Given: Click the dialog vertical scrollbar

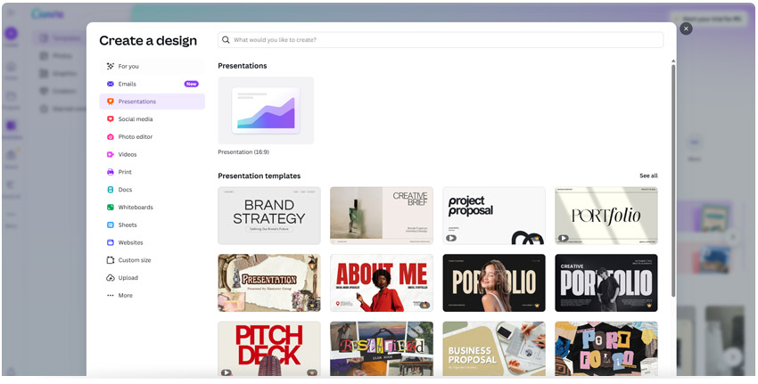Looking at the screenshot, I should click(x=673, y=181).
